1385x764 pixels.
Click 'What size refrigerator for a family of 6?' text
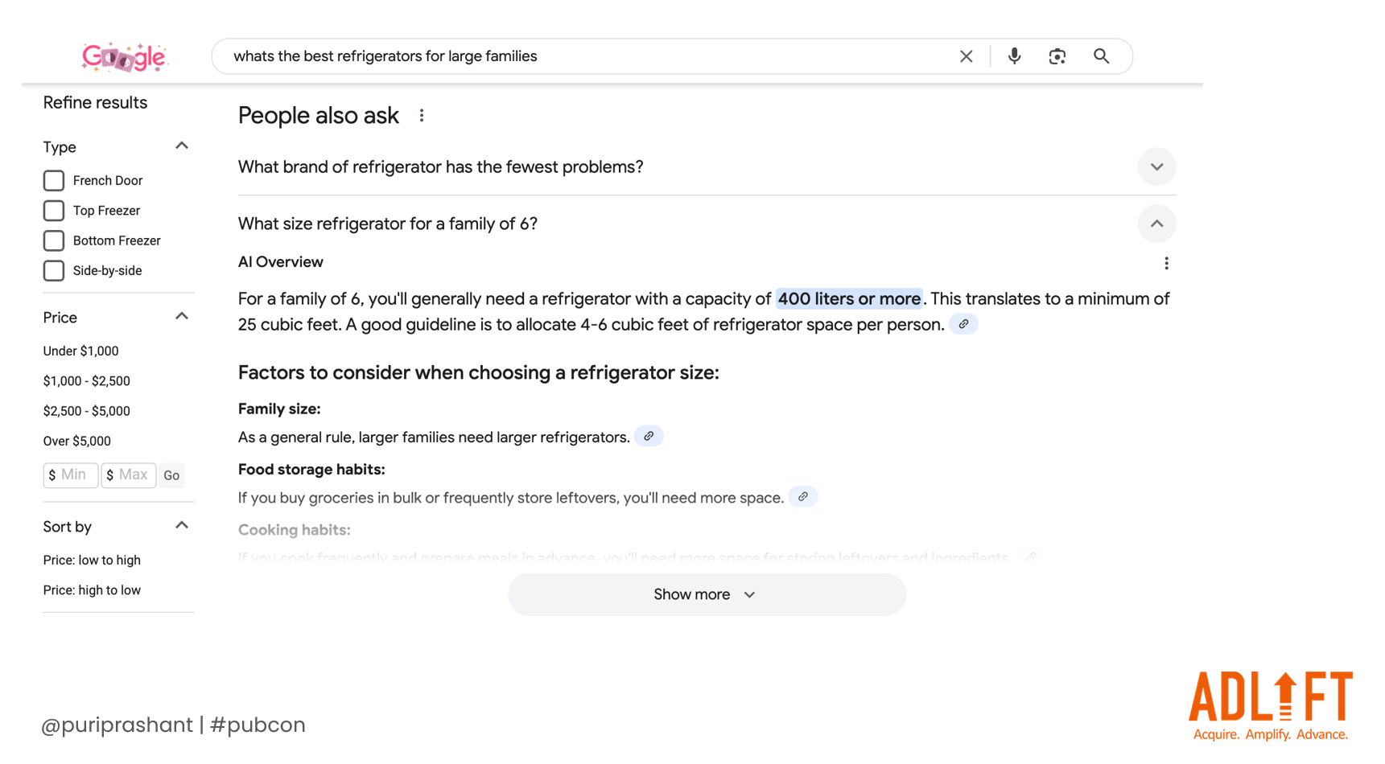coord(388,224)
